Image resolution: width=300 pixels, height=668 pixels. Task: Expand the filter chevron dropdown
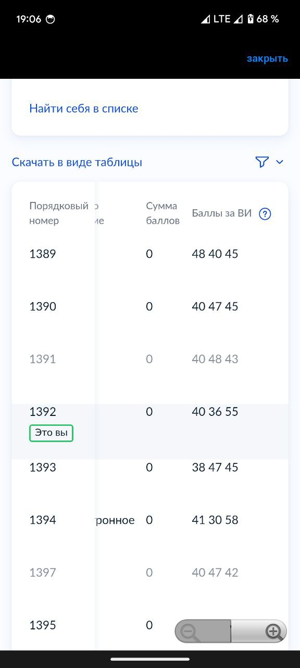click(280, 162)
